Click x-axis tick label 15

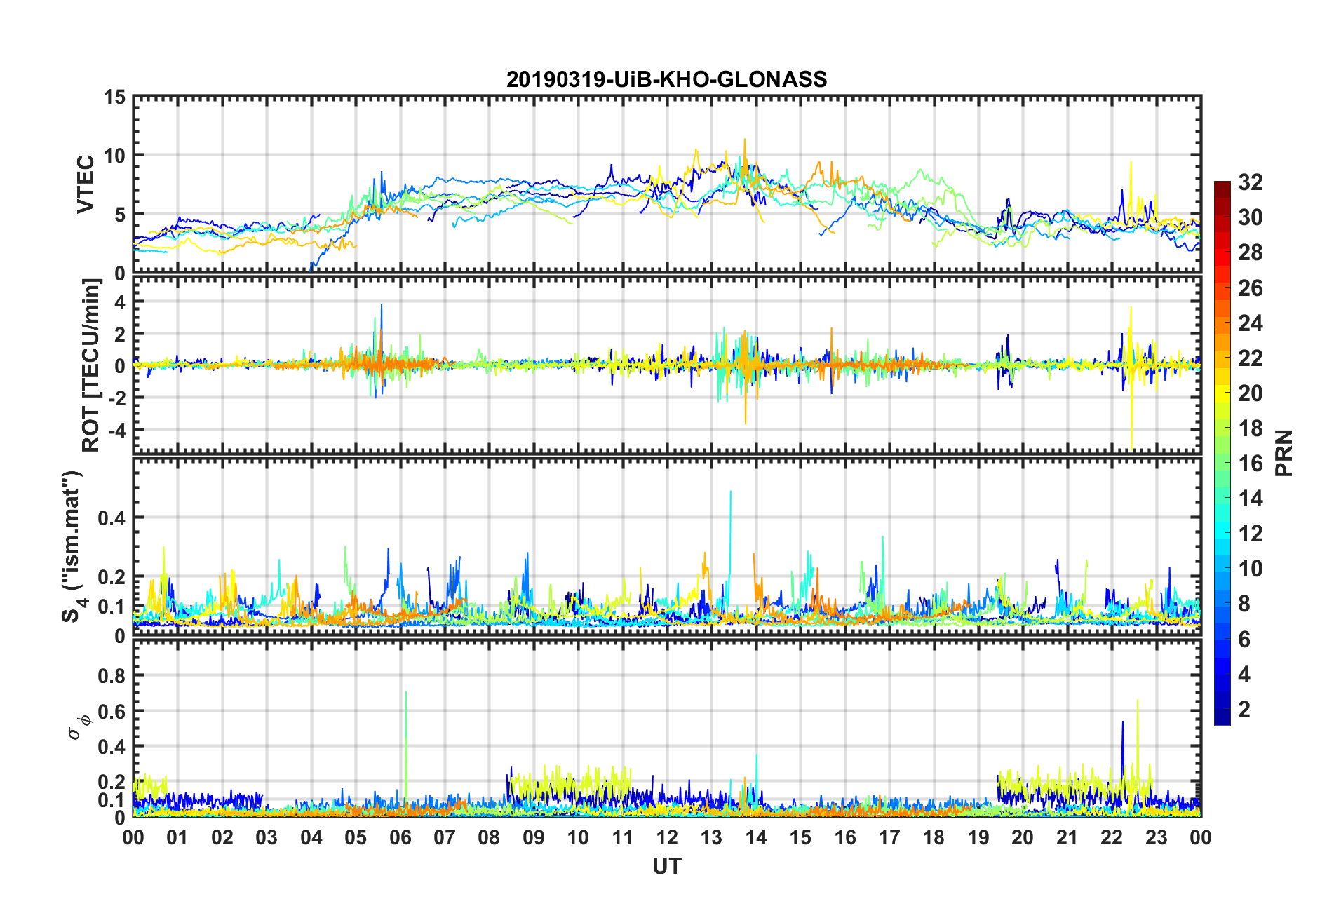[x=800, y=837]
